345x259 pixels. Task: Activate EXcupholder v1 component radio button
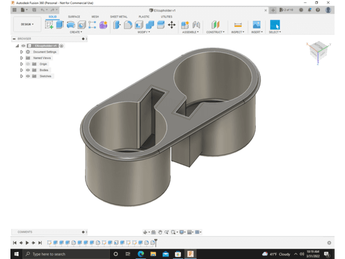pos(62,46)
